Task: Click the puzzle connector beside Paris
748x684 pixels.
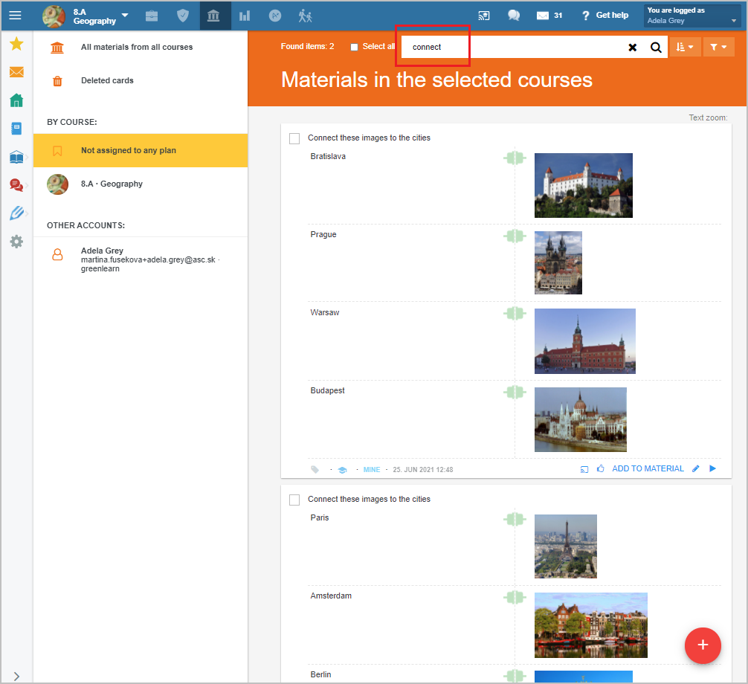Action: pyautogui.click(x=515, y=519)
